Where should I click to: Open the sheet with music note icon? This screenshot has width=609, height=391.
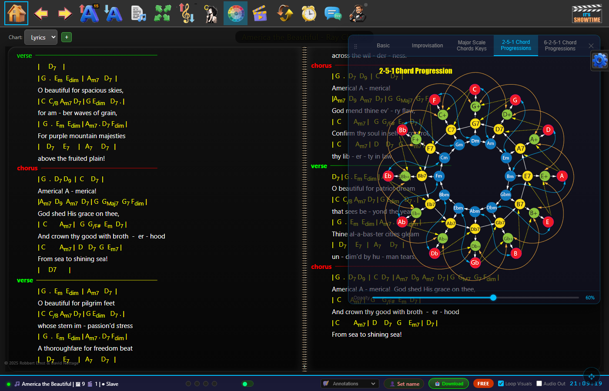click(138, 13)
